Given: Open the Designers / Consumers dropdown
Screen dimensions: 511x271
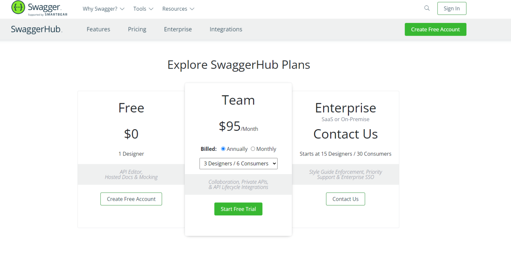Looking at the screenshot, I should pyautogui.click(x=238, y=163).
